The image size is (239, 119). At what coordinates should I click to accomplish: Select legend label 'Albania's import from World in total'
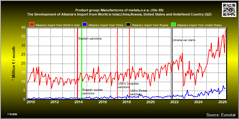point(58,25)
